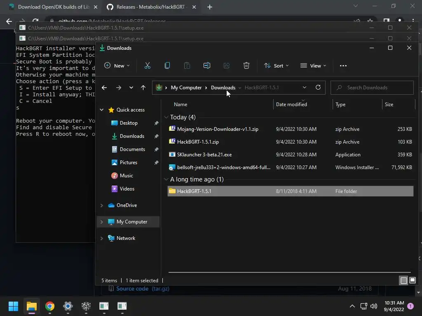Open Videos in Quick access

click(x=127, y=188)
